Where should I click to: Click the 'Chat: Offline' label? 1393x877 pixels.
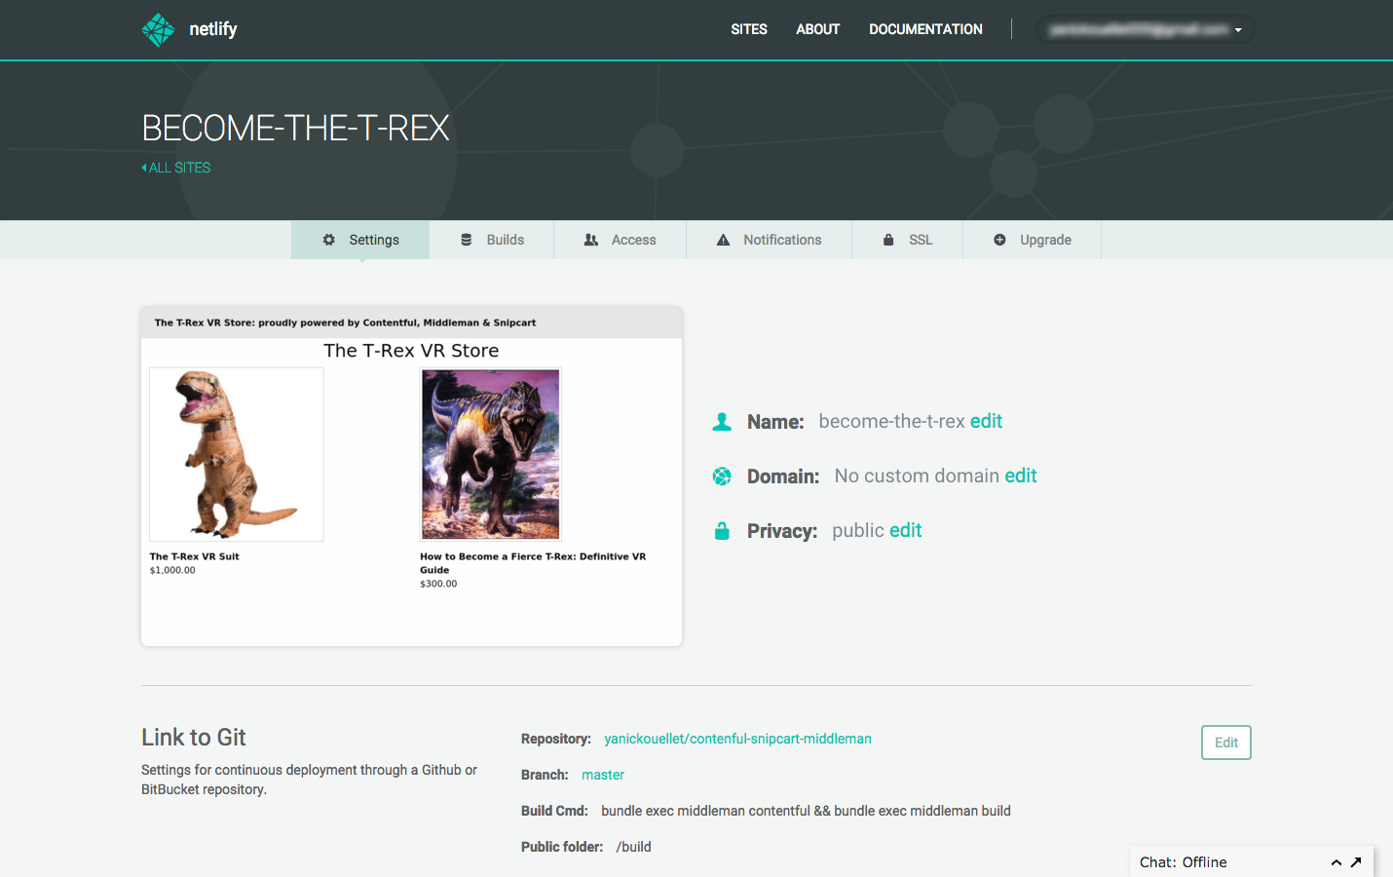point(1184,862)
